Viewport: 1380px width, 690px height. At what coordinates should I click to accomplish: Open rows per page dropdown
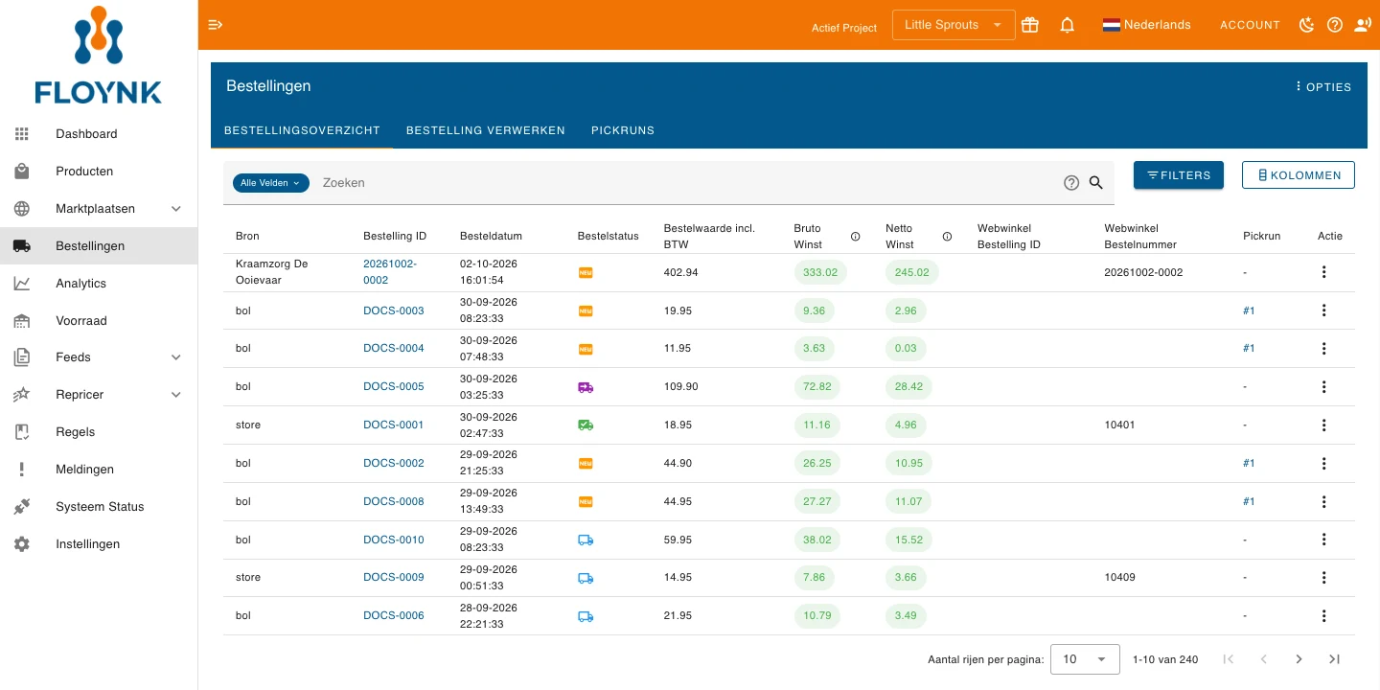1085,659
